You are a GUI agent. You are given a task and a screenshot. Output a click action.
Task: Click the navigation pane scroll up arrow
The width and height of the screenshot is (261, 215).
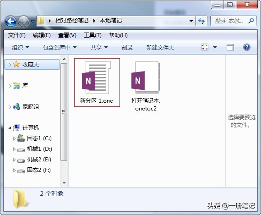point(64,59)
